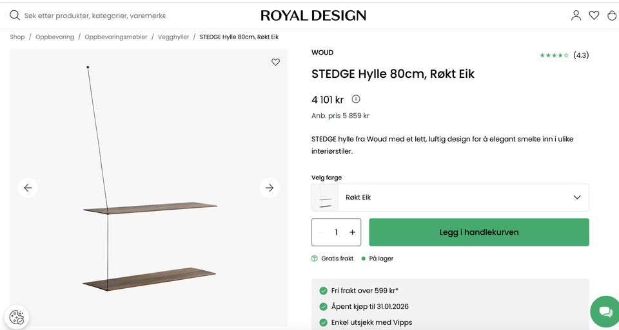Navigate to Oppbevaringsmøbler breadcrumb
The width and height of the screenshot is (619, 330).
point(116,37)
